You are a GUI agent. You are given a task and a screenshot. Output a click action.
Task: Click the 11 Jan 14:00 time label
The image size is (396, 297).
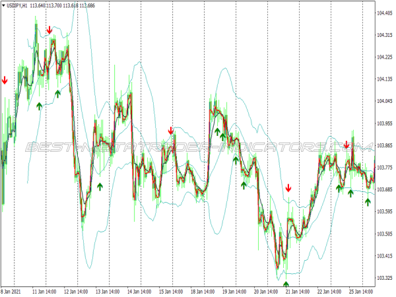click(44, 292)
